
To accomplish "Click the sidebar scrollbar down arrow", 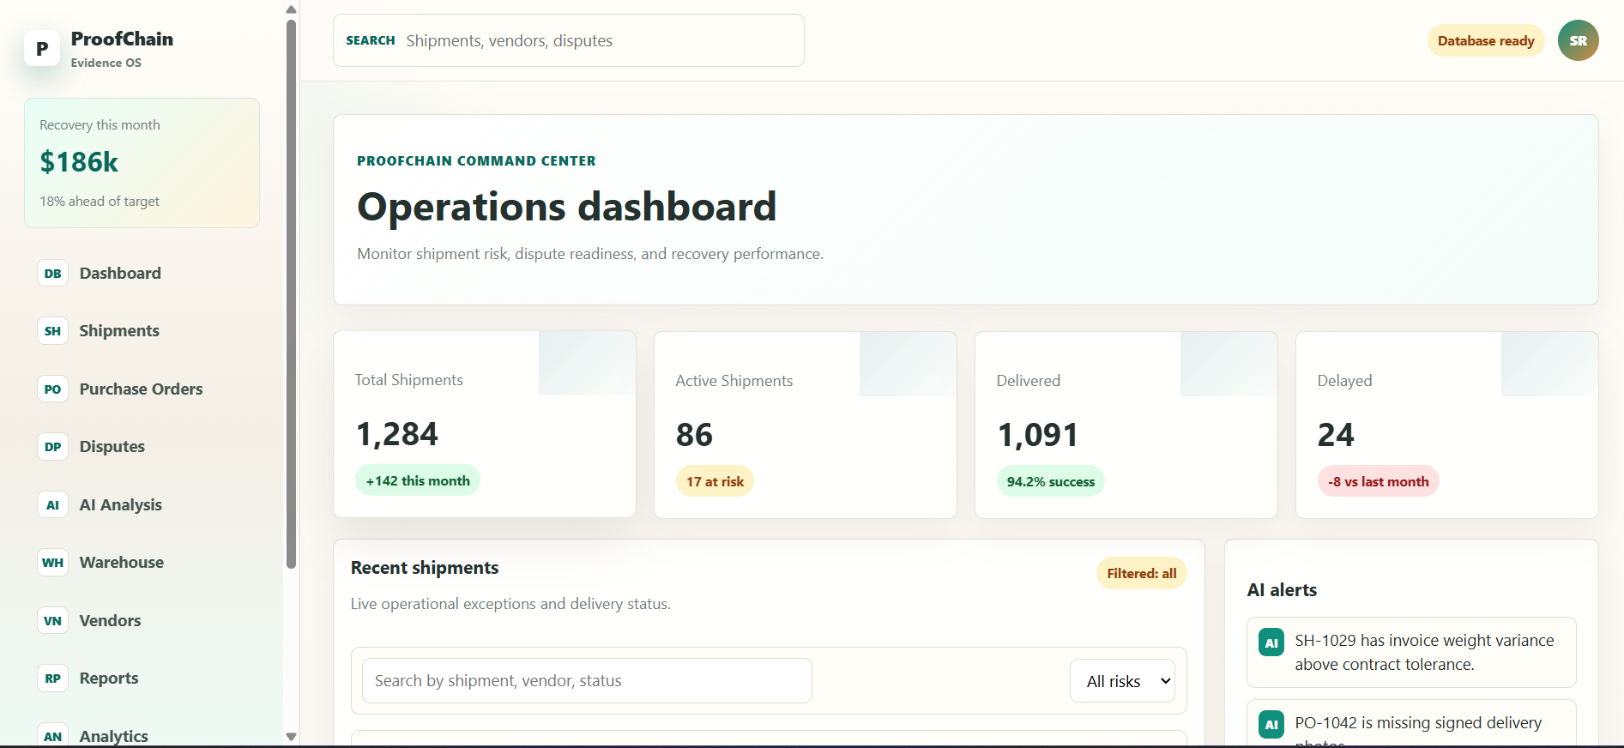I will [291, 737].
